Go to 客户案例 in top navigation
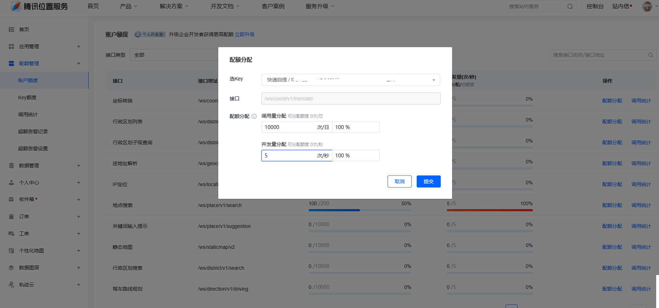Image resolution: width=659 pixels, height=308 pixels. click(x=273, y=6)
